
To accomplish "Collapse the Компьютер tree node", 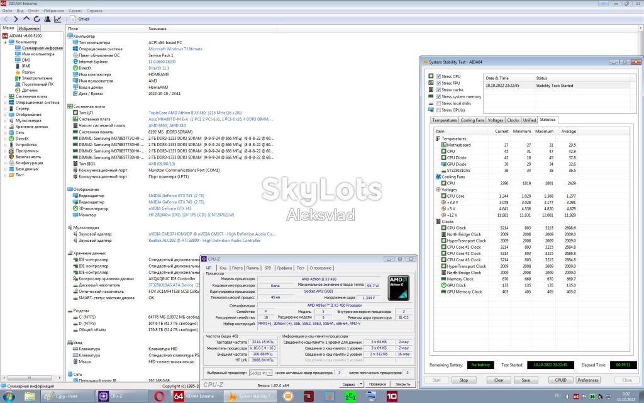I will [5, 42].
